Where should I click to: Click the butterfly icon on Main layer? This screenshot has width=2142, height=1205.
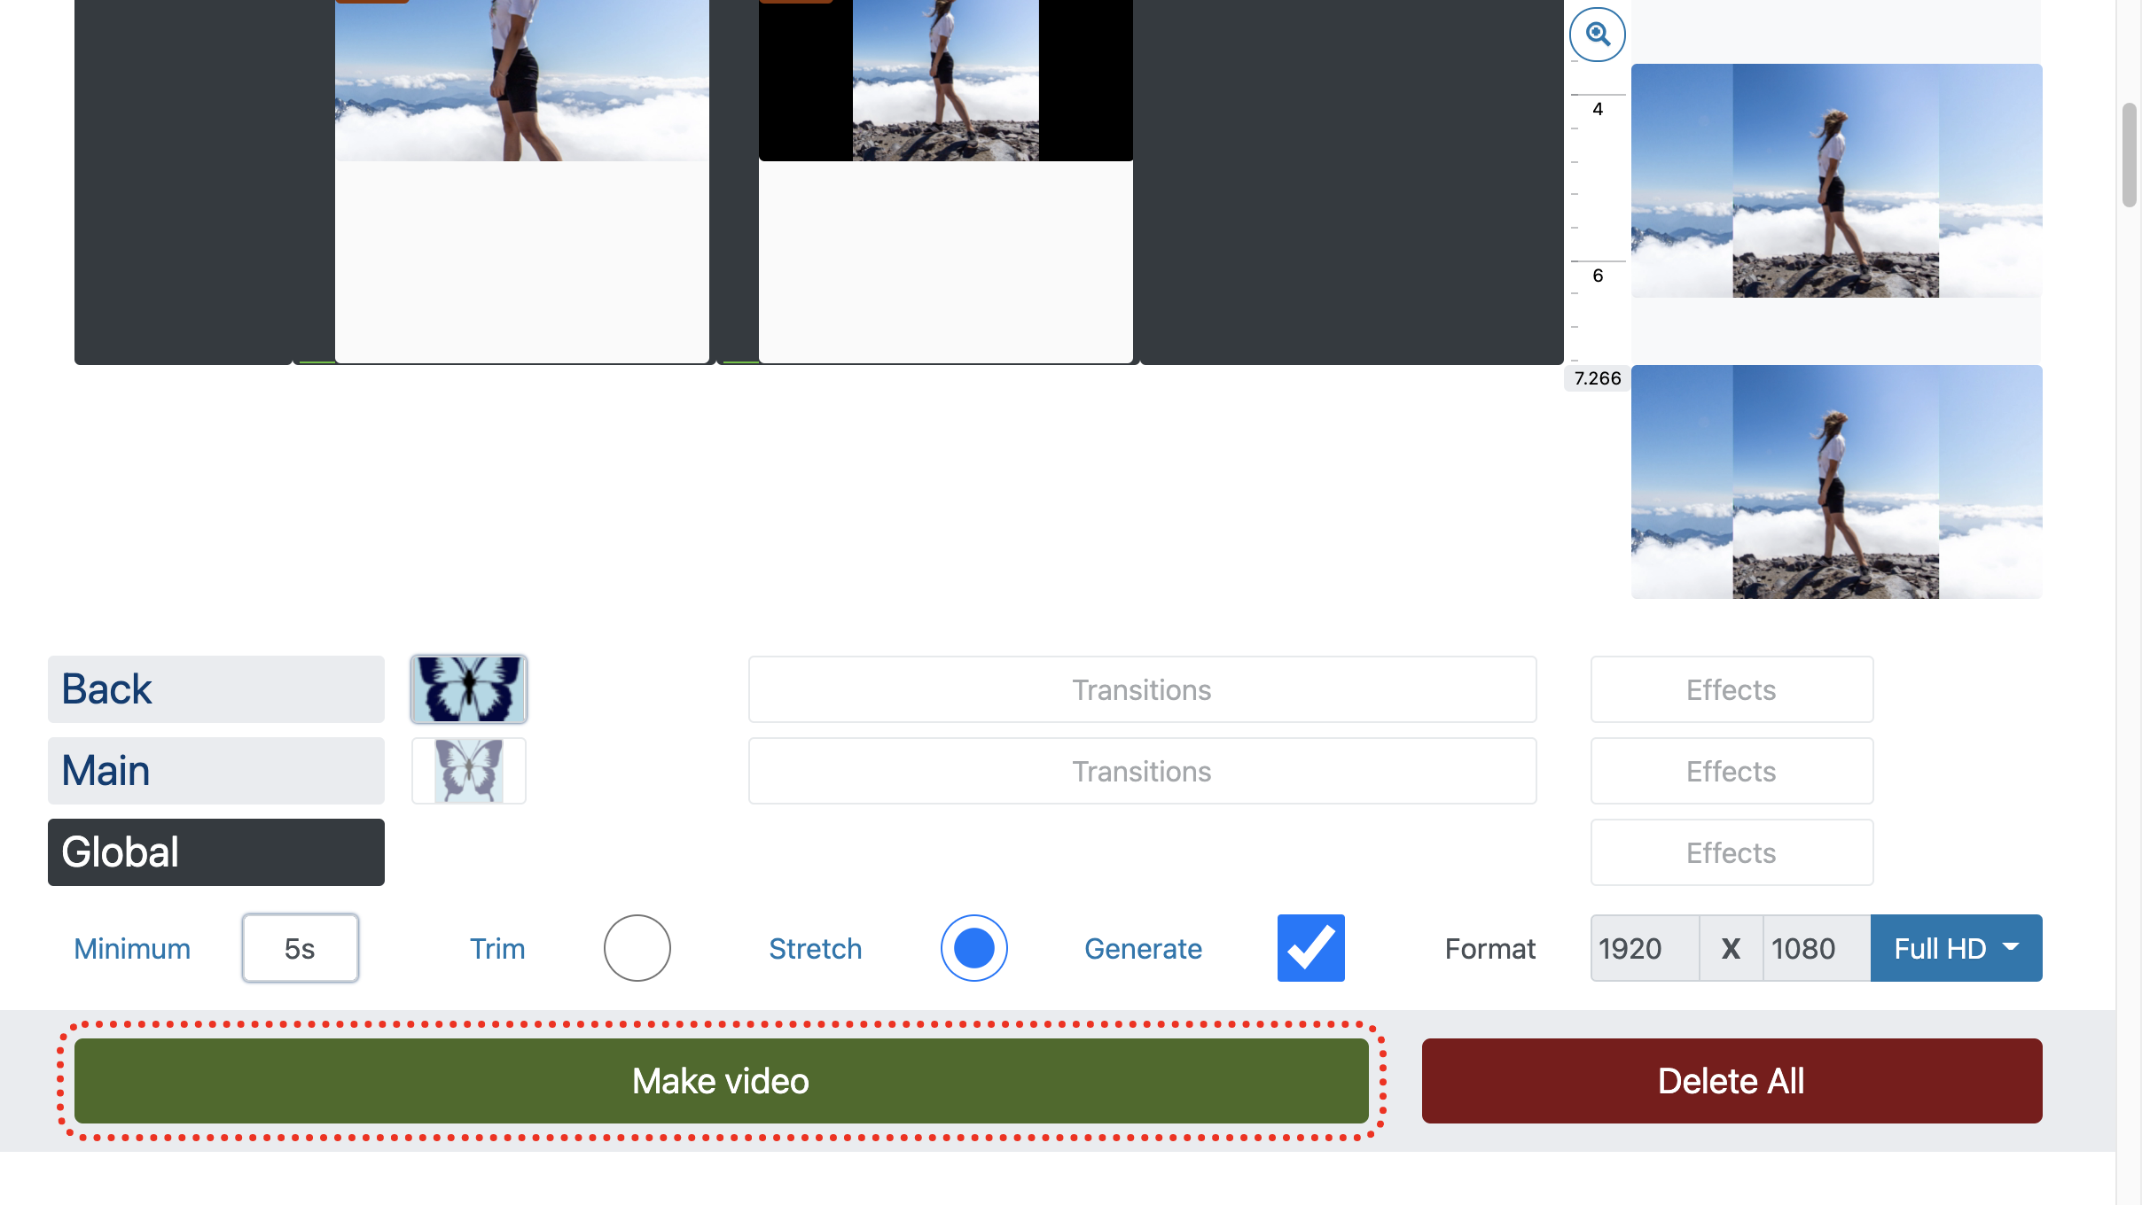(466, 770)
